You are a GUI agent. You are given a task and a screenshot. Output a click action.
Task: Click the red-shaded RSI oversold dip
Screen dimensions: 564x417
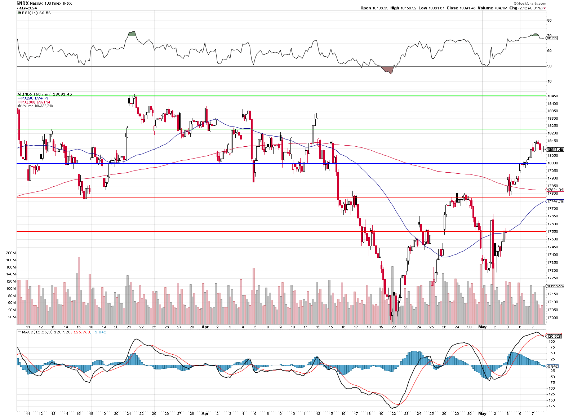(388, 70)
